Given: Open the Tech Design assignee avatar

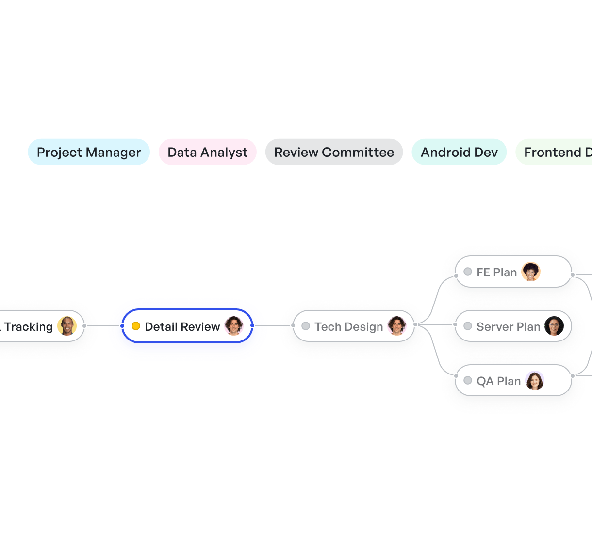Looking at the screenshot, I should [x=397, y=326].
